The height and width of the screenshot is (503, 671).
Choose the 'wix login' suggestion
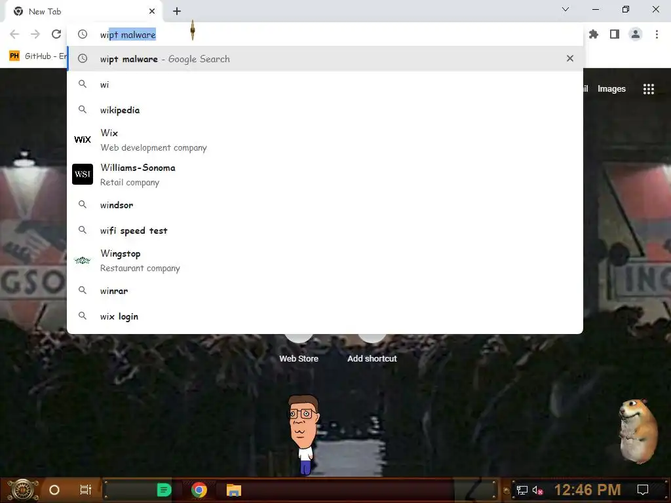coord(325,316)
